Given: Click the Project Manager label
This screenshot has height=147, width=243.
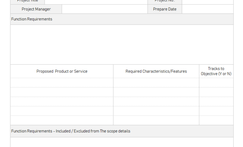Looking at the screenshot, I should (x=36, y=9).
